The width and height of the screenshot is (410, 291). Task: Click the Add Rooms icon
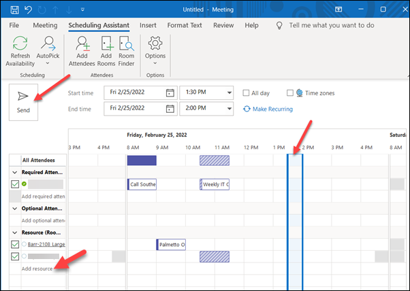(x=106, y=44)
